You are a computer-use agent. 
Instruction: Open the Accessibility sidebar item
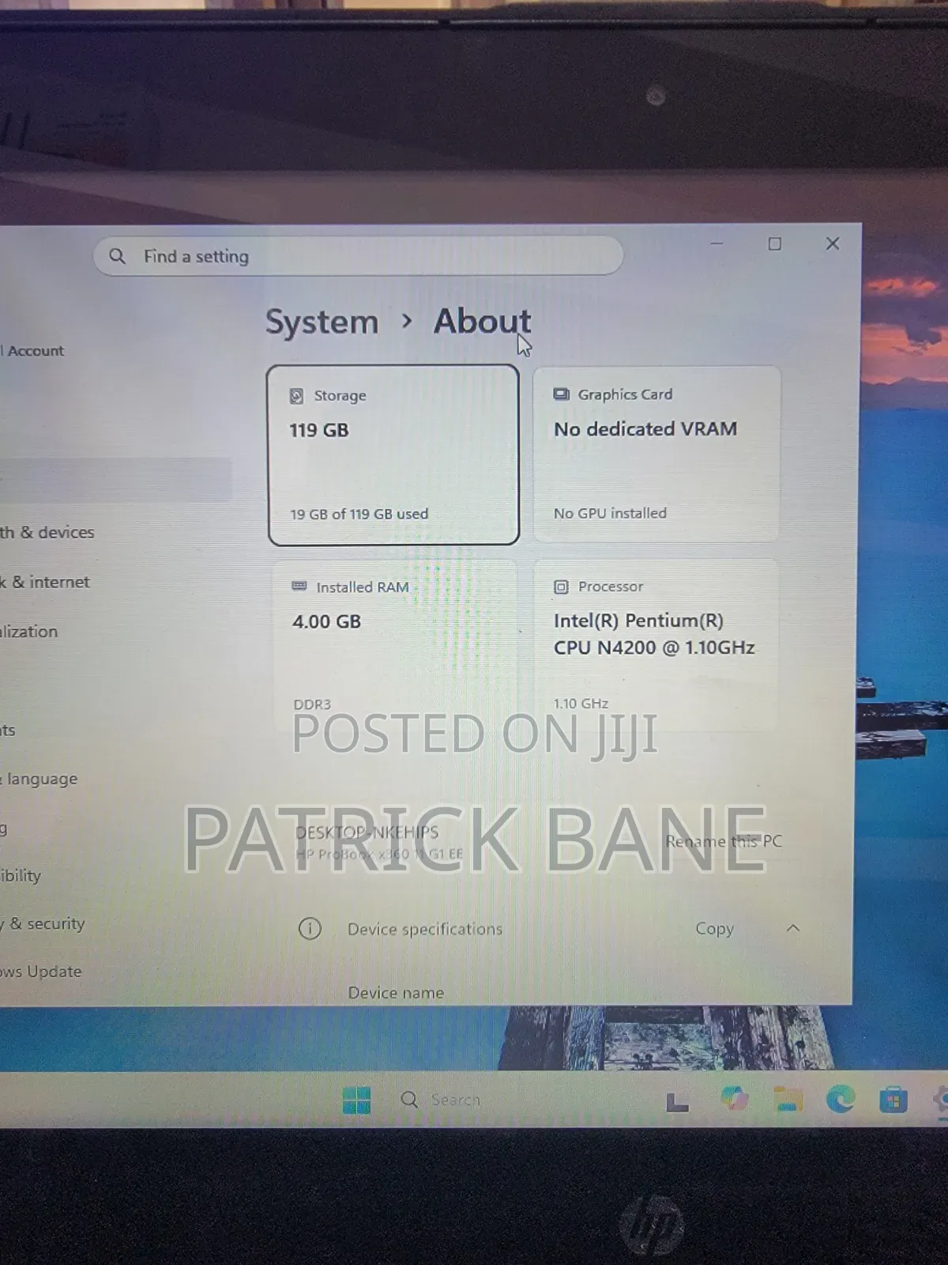click(x=21, y=875)
